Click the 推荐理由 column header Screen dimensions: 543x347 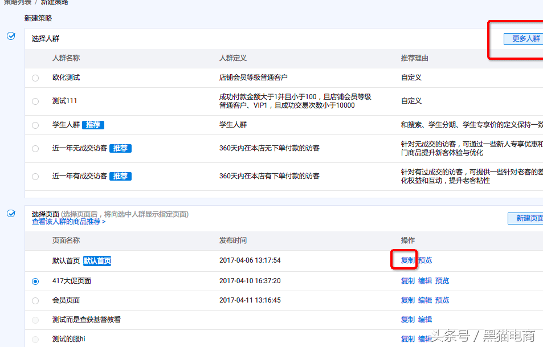pyautogui.click(x=415, y=58)
